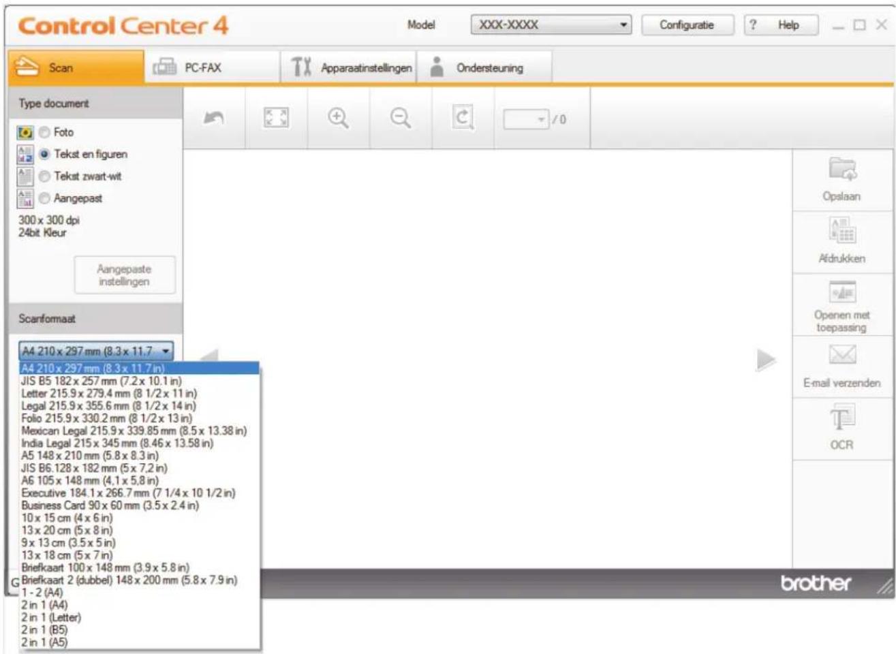Switch to the Scan tab

76,67
